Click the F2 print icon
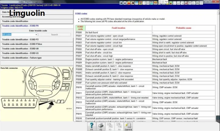220x131 pixels. tap(101, 126)
